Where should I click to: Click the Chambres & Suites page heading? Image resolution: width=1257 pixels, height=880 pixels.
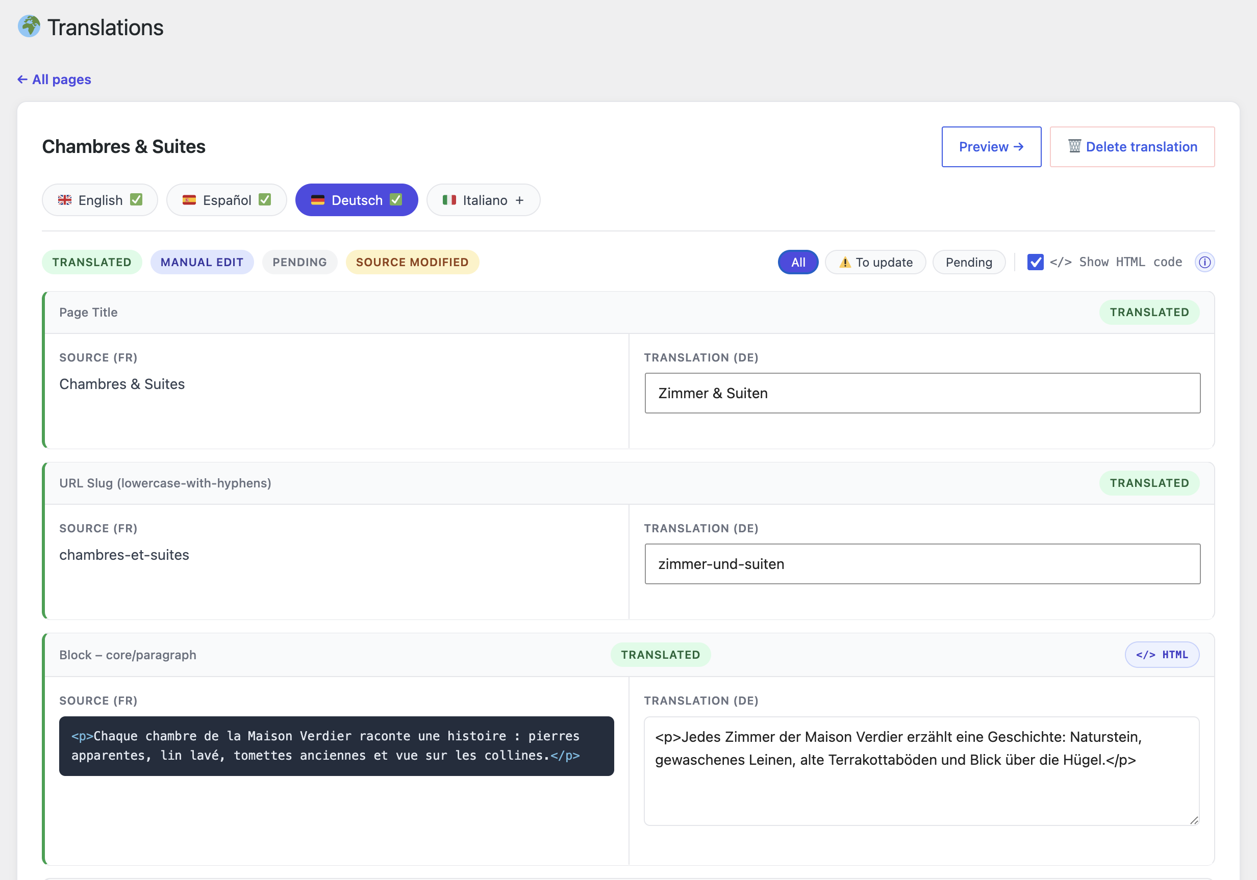(124, 146)
